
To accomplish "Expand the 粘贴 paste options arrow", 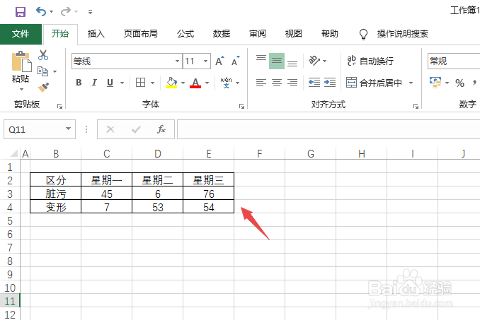I will point(21,90).
